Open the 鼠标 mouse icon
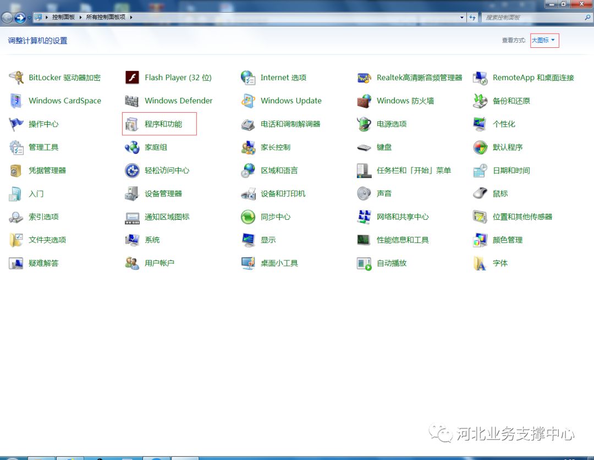 point(480,193)
